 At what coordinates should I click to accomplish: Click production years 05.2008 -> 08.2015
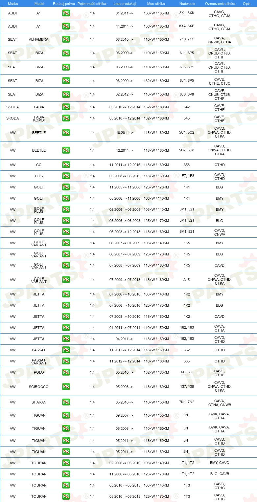tap(125, 176)
